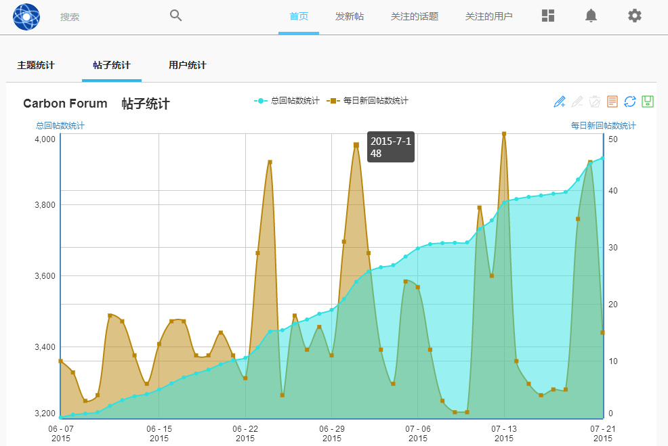Screen dimensions: 668x446
Task: Click the '30' right axis label
Action: click(613, 247)
